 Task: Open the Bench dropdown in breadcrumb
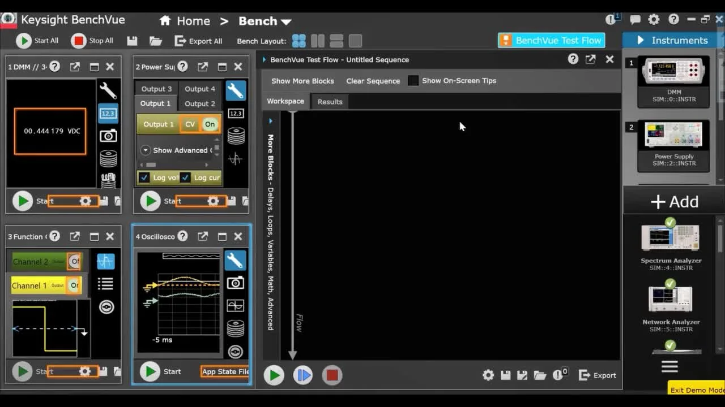(x=265, y=21)
